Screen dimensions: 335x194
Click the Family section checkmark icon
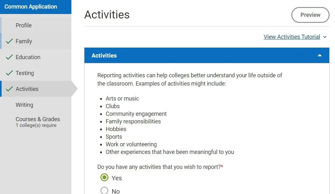[10, 41]
